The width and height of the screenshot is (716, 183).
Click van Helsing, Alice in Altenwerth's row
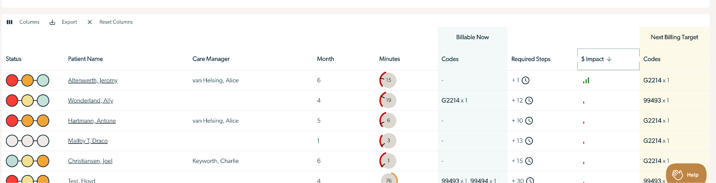(215, 81)
